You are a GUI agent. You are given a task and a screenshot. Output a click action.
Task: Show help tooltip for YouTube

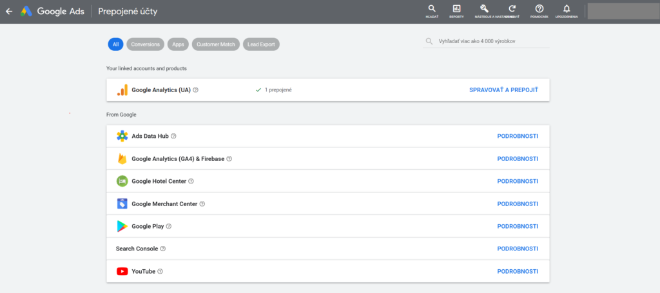coord(160,272)
